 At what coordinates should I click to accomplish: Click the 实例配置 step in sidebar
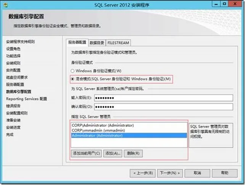(x=13, y=70)
